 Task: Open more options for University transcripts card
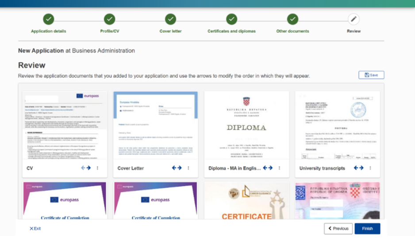pyautogui.click(x=370, y=168)
